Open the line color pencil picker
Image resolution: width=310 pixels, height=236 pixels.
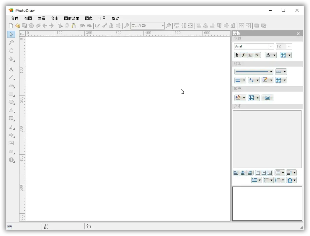point(267,80)
